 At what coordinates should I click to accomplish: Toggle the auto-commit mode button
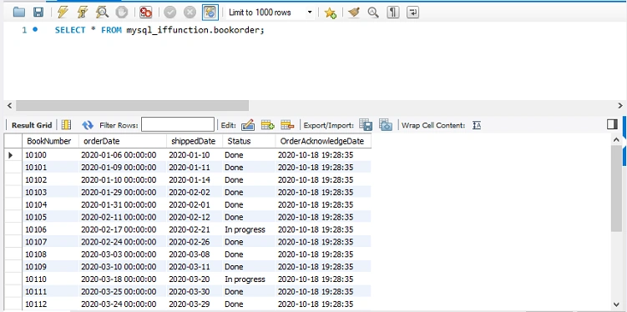pyautogui.click(x=210, y=13)
